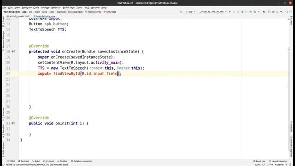The height and width of the screenshot is (166, 295).
Task: Run the app with the green play icon
Action: click(x=230, y=12)
